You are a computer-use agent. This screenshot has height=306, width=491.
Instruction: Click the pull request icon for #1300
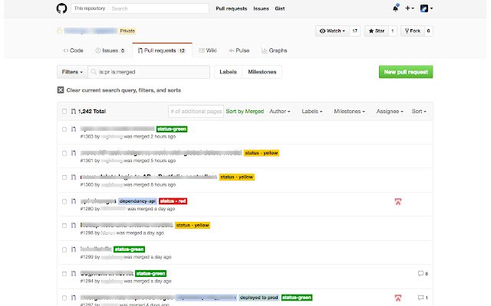[74, 177]
